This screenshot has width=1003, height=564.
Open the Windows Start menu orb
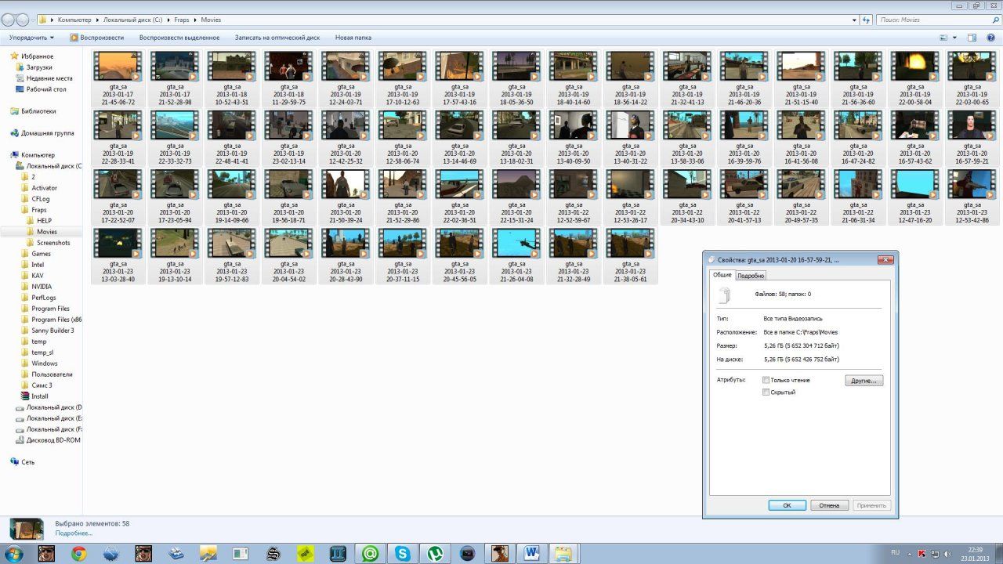tap(13, 554)
